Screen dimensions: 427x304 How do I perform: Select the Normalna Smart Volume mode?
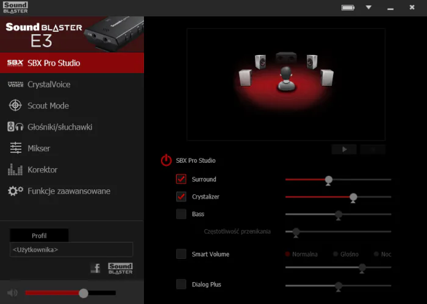(301, 254)
